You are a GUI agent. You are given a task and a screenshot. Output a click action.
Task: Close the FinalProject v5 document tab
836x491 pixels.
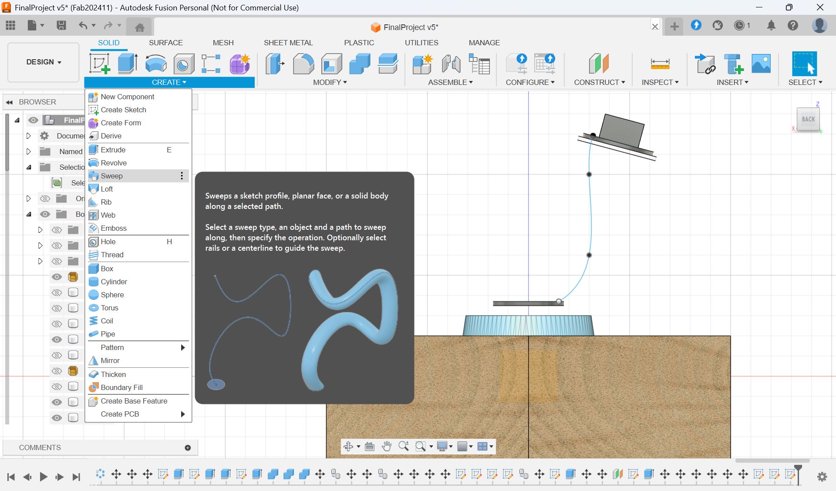click(654, 26)
